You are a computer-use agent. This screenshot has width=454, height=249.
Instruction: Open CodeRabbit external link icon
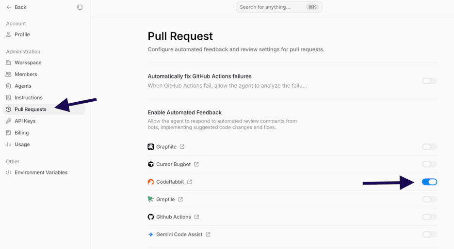189,182
